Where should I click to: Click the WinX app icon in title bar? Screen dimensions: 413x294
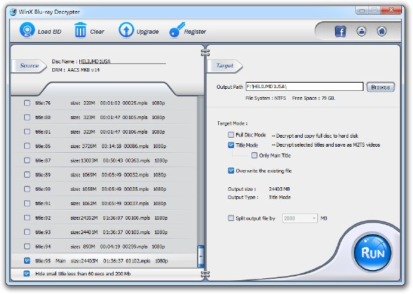13,12
